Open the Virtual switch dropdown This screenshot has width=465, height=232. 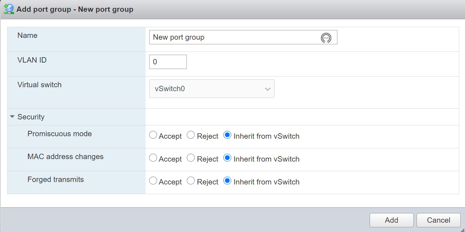[x=212, y=89]
